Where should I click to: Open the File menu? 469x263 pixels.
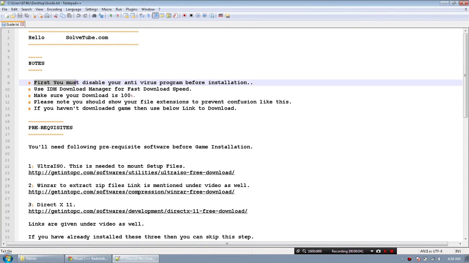coord(4,9)
